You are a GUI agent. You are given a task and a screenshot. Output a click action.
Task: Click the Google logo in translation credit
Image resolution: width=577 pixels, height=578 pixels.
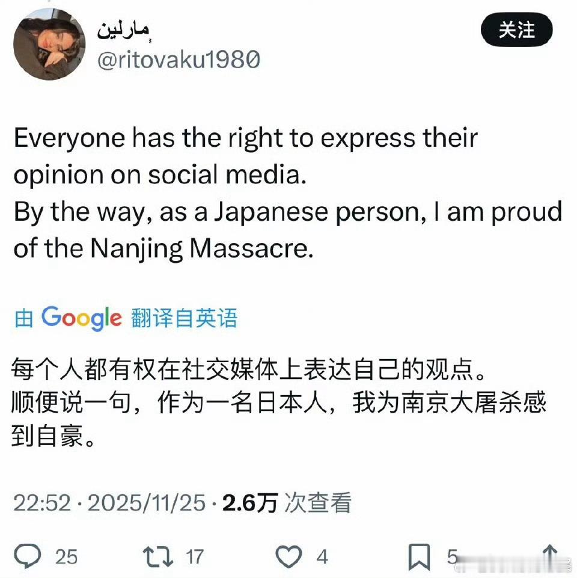coord(81,319)
